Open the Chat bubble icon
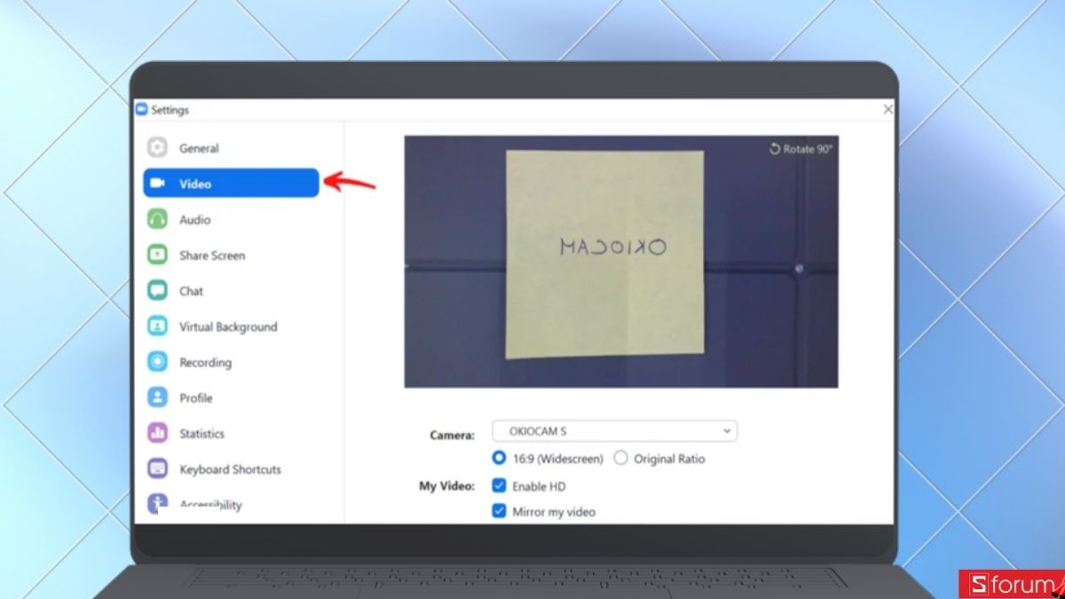Viewport: 1065px width, 599px height. pos(157,290)
